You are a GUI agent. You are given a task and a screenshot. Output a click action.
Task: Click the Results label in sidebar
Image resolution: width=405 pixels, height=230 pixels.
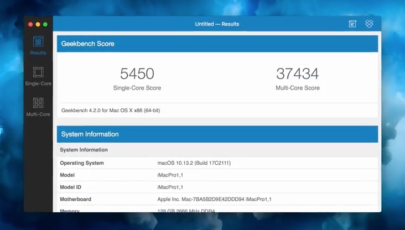38,53
